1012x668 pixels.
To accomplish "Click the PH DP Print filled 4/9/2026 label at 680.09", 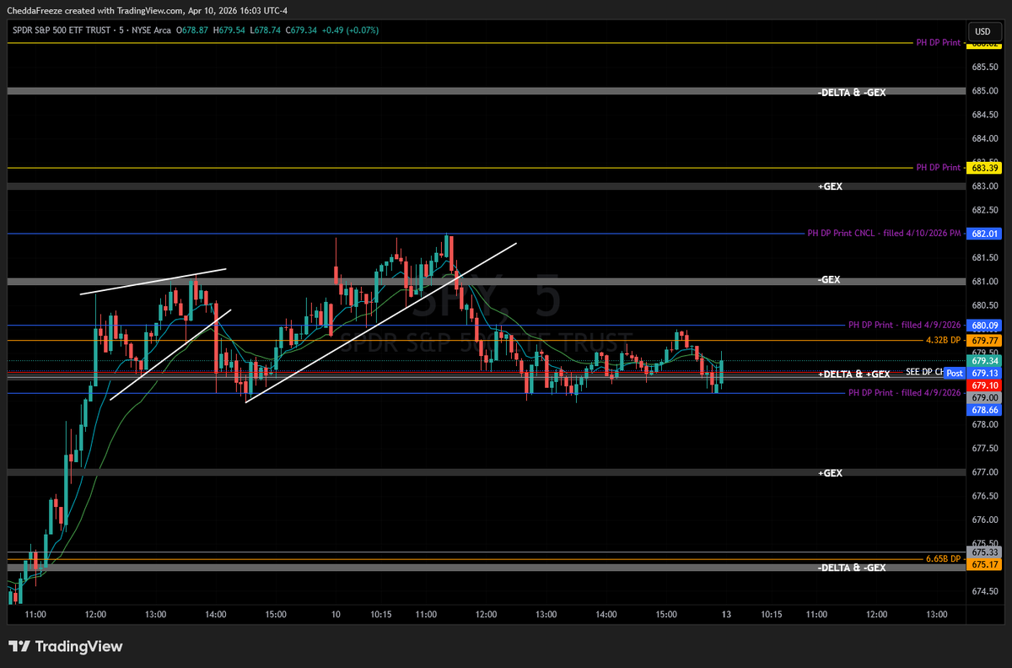I will pos(905,325).
